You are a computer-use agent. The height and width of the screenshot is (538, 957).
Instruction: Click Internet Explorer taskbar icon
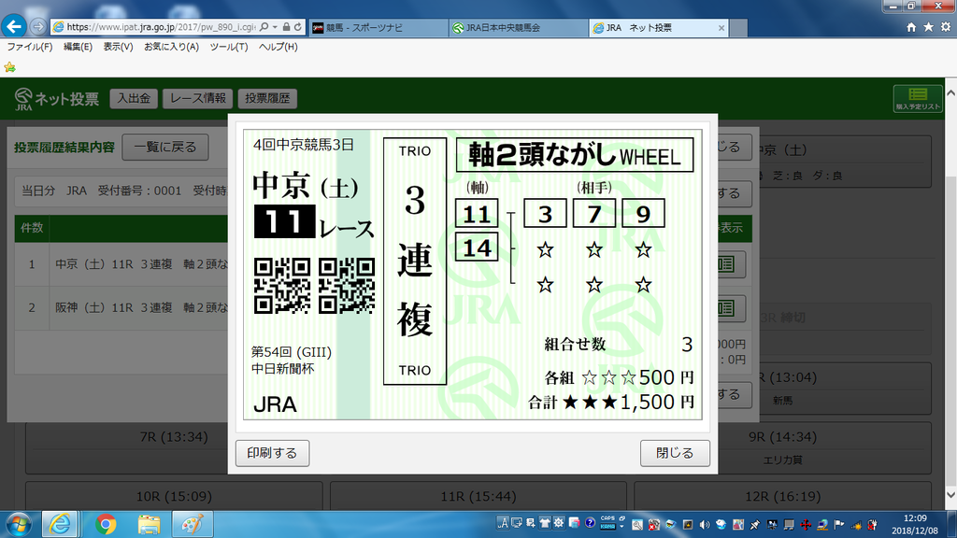click(59, 525)
